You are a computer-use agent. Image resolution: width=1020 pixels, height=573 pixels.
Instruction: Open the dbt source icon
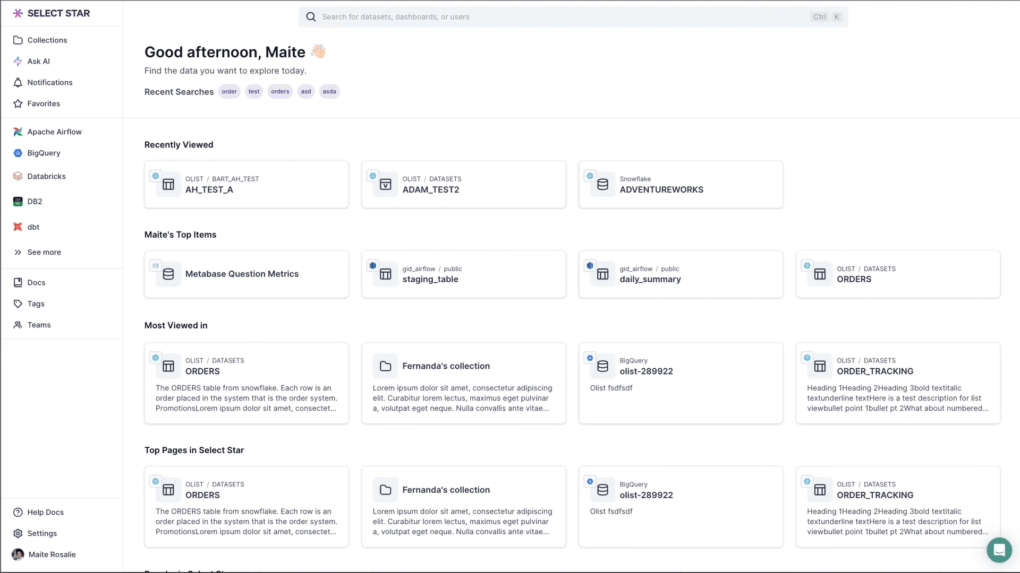point(18,227)
